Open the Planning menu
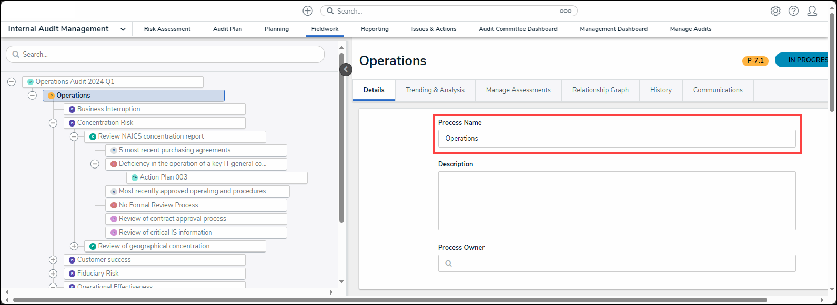 (277, 29)
